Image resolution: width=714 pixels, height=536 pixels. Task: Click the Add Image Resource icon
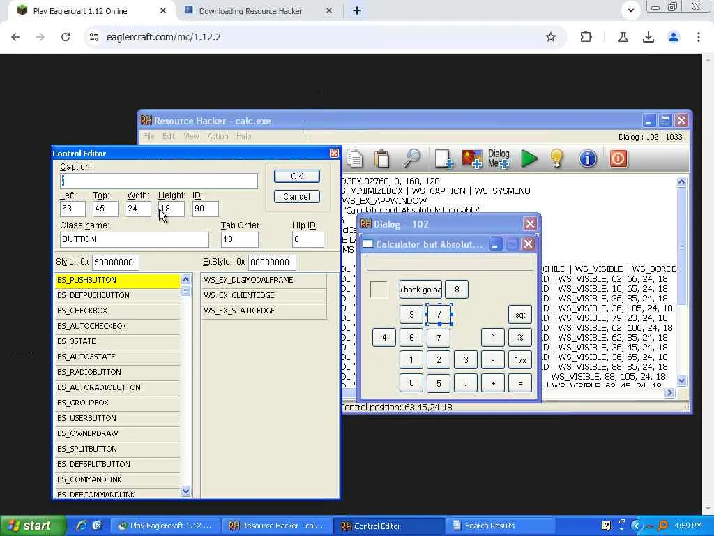472,159
